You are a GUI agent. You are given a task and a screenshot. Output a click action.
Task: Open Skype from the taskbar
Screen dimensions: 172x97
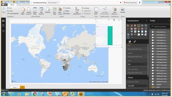58,94
